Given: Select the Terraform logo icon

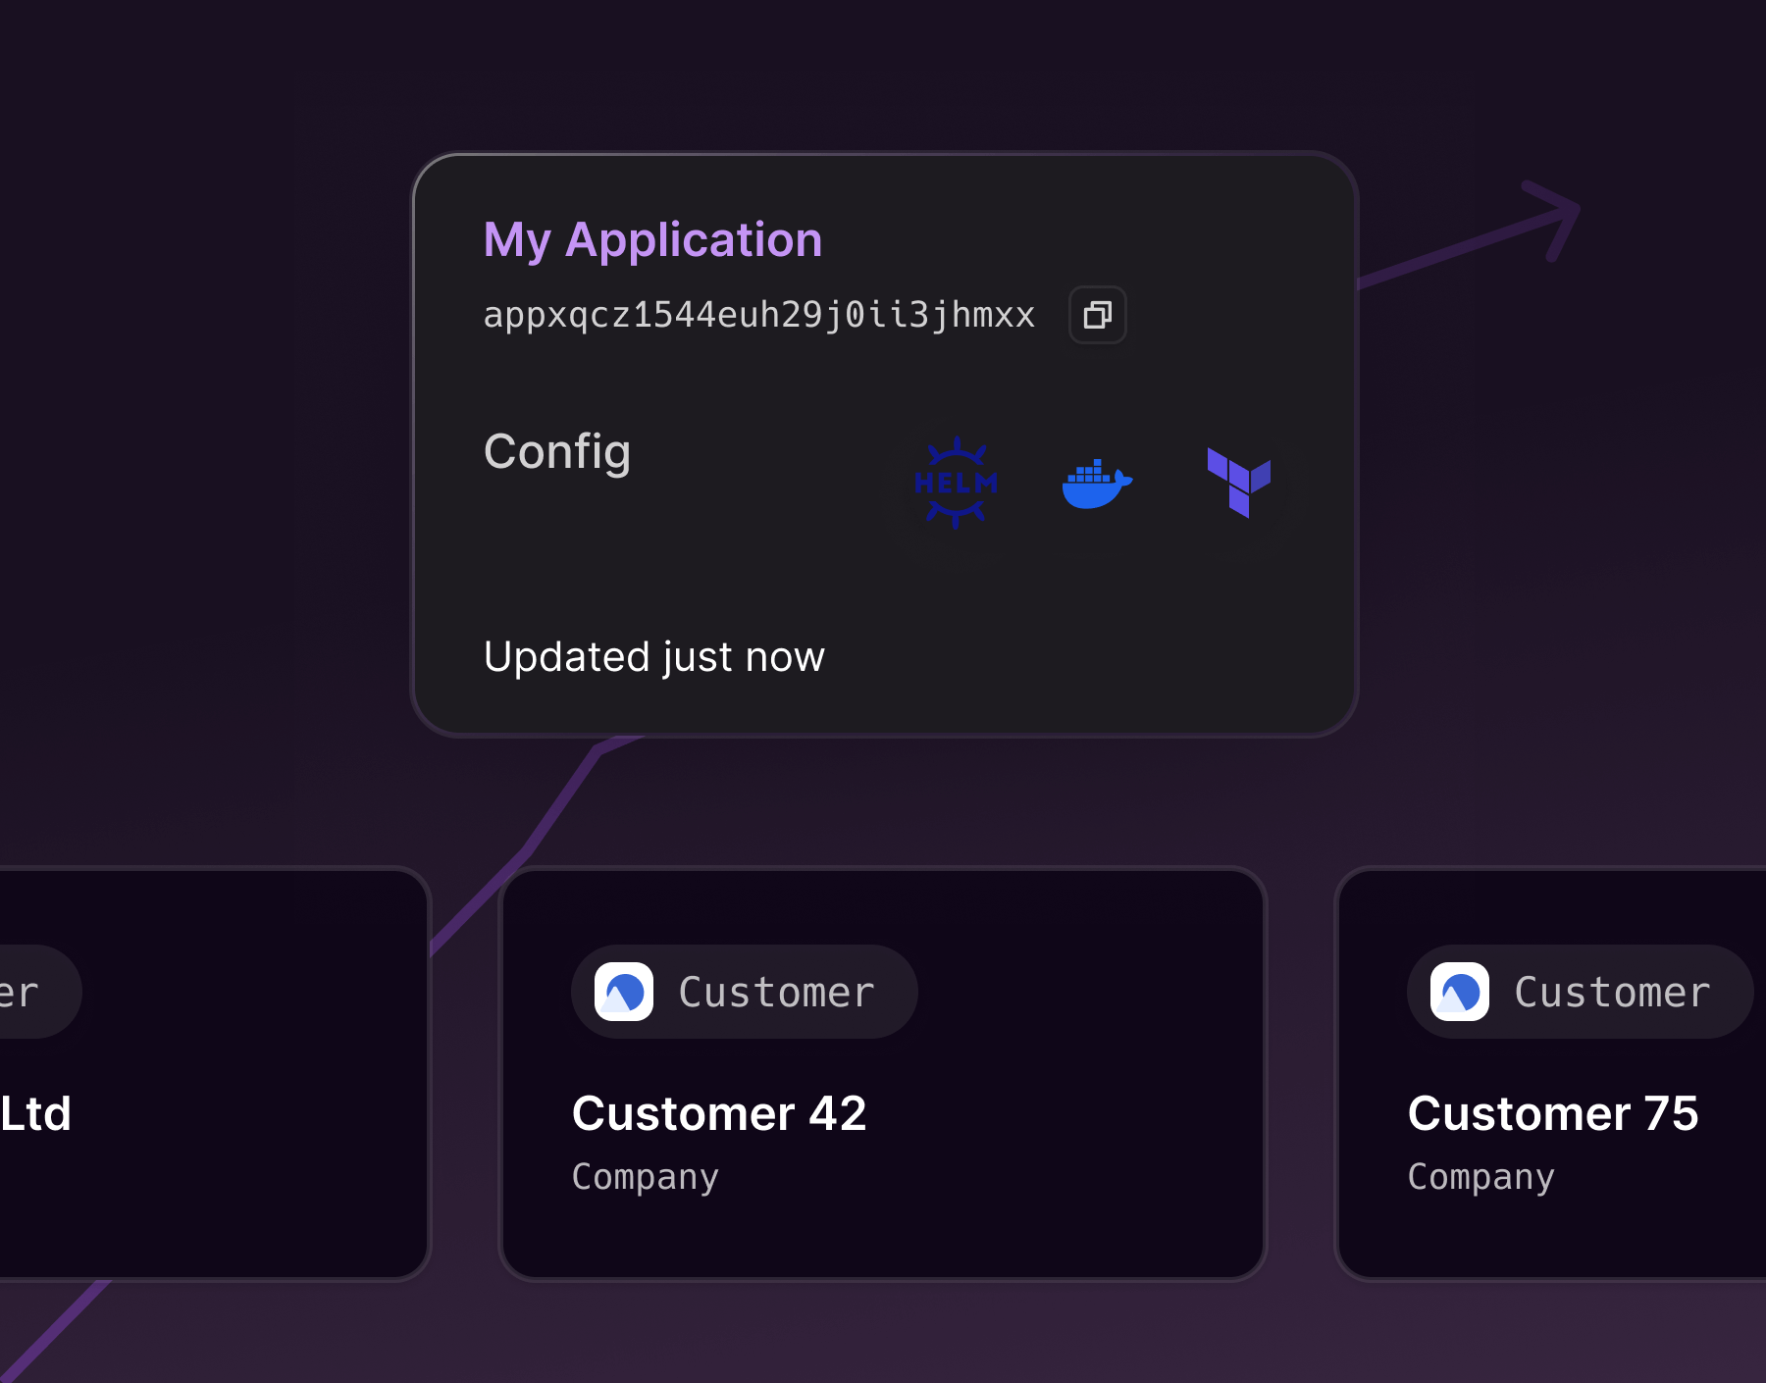Looking at the screenshot, I should coord(1239,482).
